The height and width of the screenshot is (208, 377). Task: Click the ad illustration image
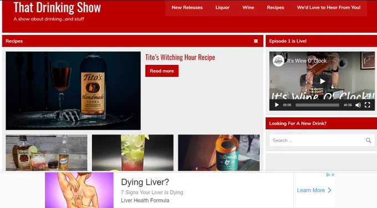tap(79, 190)
